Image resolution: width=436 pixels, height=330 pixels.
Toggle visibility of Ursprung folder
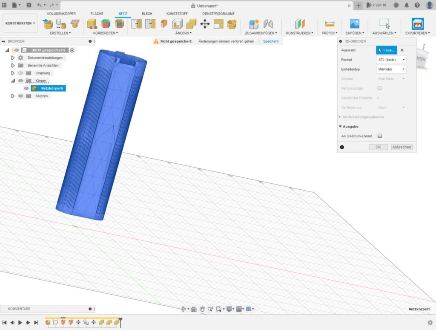20,73
